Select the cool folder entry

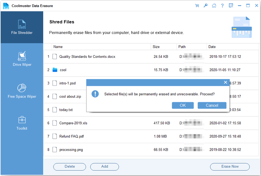click(x=63, y=70)
